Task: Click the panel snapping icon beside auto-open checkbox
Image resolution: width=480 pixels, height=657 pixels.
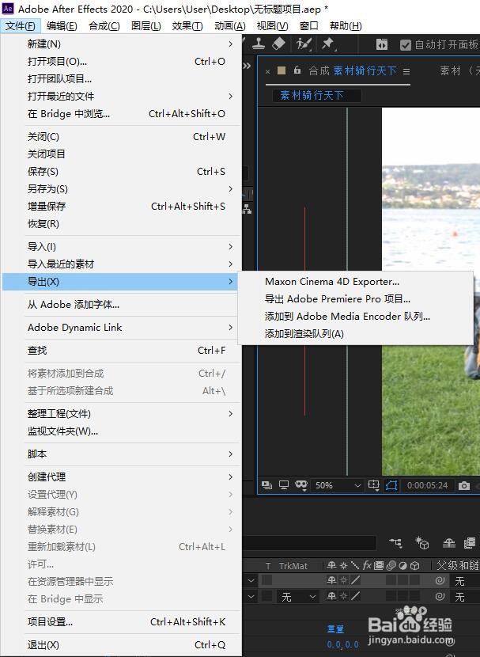Action: [382, 44]
